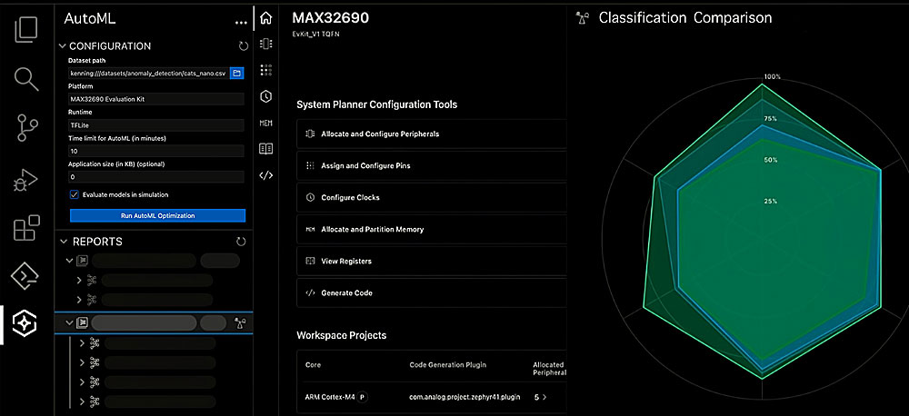This screenshot has height=416, width=909.
Task: Refresh the REPORTS list
Action: click(241, 242)
